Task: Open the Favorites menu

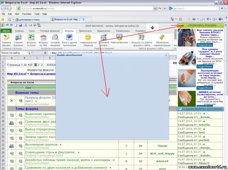Action: click(27, 14)
